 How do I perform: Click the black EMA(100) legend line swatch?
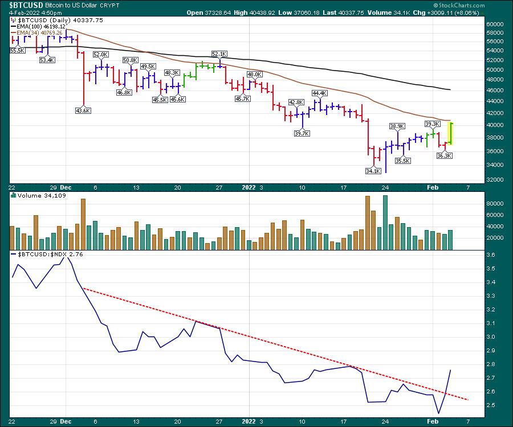point(12,26)
